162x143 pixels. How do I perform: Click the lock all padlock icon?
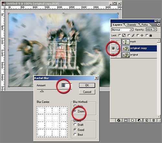point(151,35)
